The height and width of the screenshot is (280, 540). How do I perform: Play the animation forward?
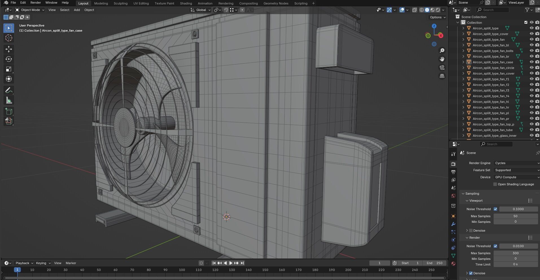point(231,263)
